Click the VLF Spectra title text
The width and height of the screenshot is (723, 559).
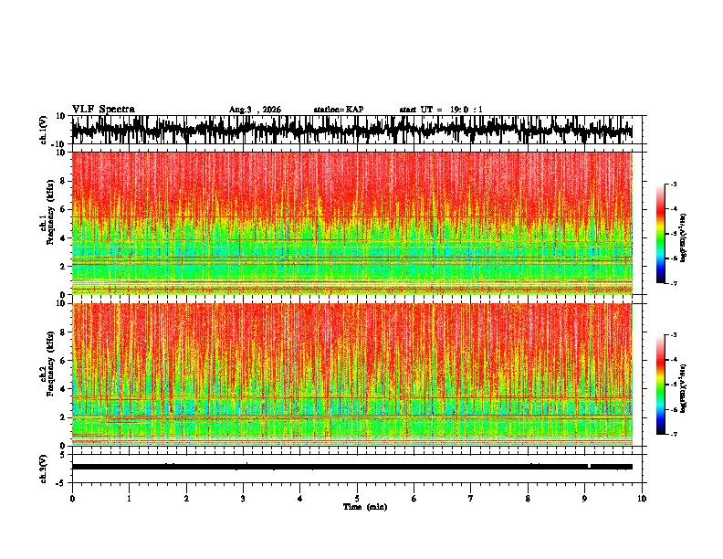click(103, 110)
